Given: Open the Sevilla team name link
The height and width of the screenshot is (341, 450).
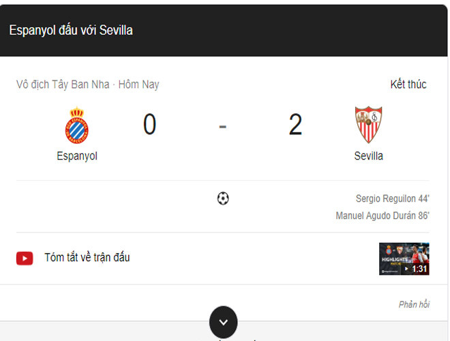Looking at the screenshot, I should [x=368, y=156].
